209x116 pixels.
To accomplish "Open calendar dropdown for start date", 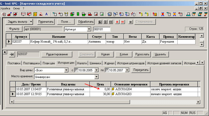I will (97, 70).
